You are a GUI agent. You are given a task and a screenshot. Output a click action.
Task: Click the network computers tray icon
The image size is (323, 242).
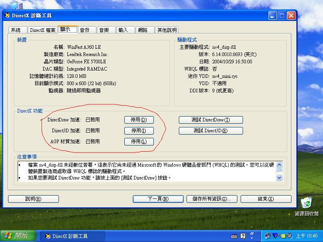268,236
